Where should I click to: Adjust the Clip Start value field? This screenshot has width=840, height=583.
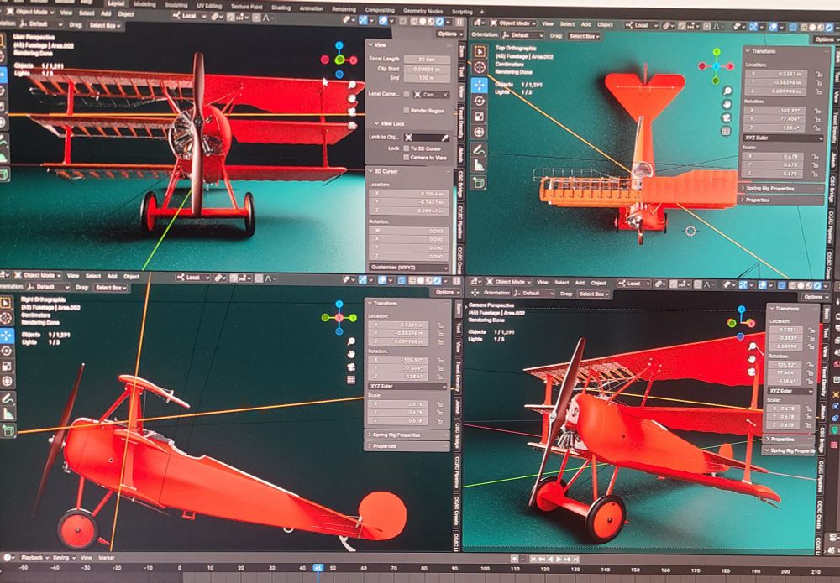pyautogui.click(x=427, y=69)
